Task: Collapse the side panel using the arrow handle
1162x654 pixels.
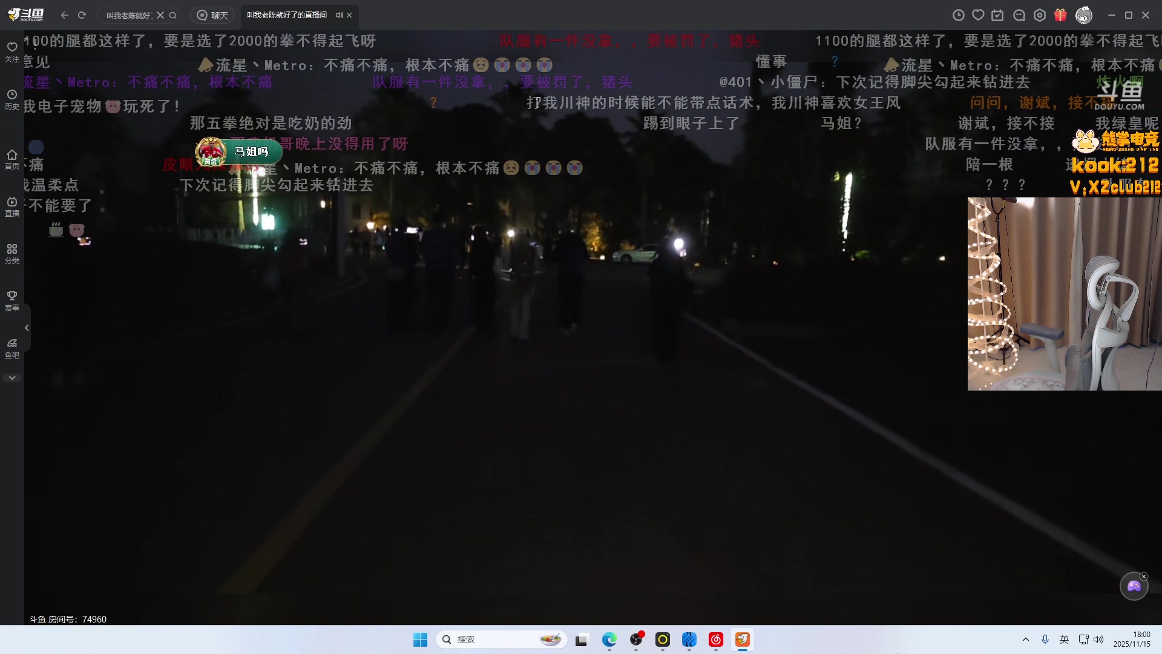Action: (x=26, y=327)
